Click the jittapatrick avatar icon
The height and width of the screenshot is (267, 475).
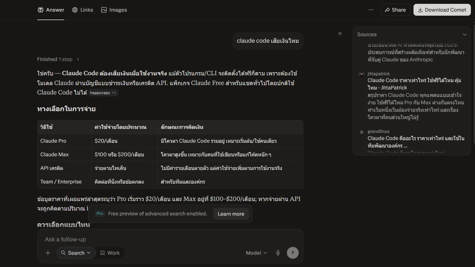coord(361,74)
